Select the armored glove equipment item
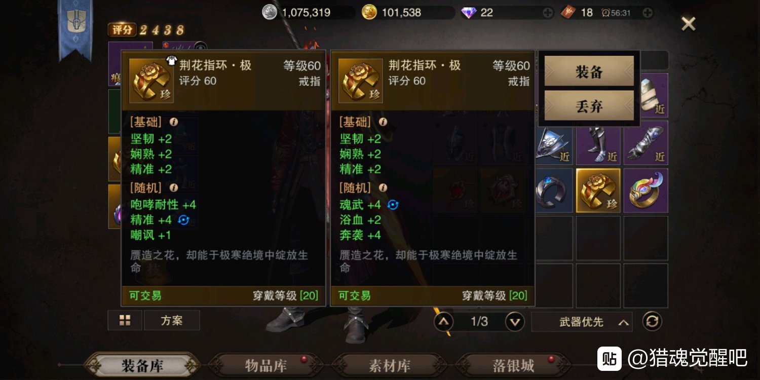Viewport: 760px width, 380px height. 645,143
